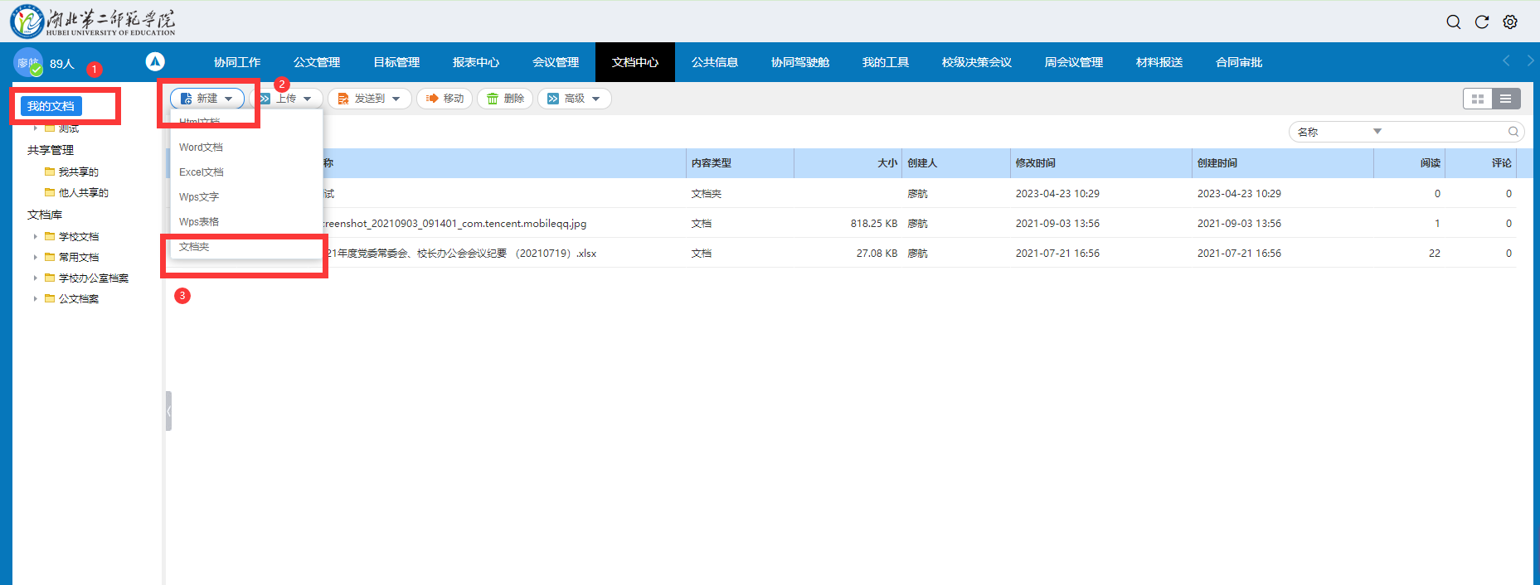Open the 高级 dropdown menu
The image size is (1540, 585).
click(574, 99)
